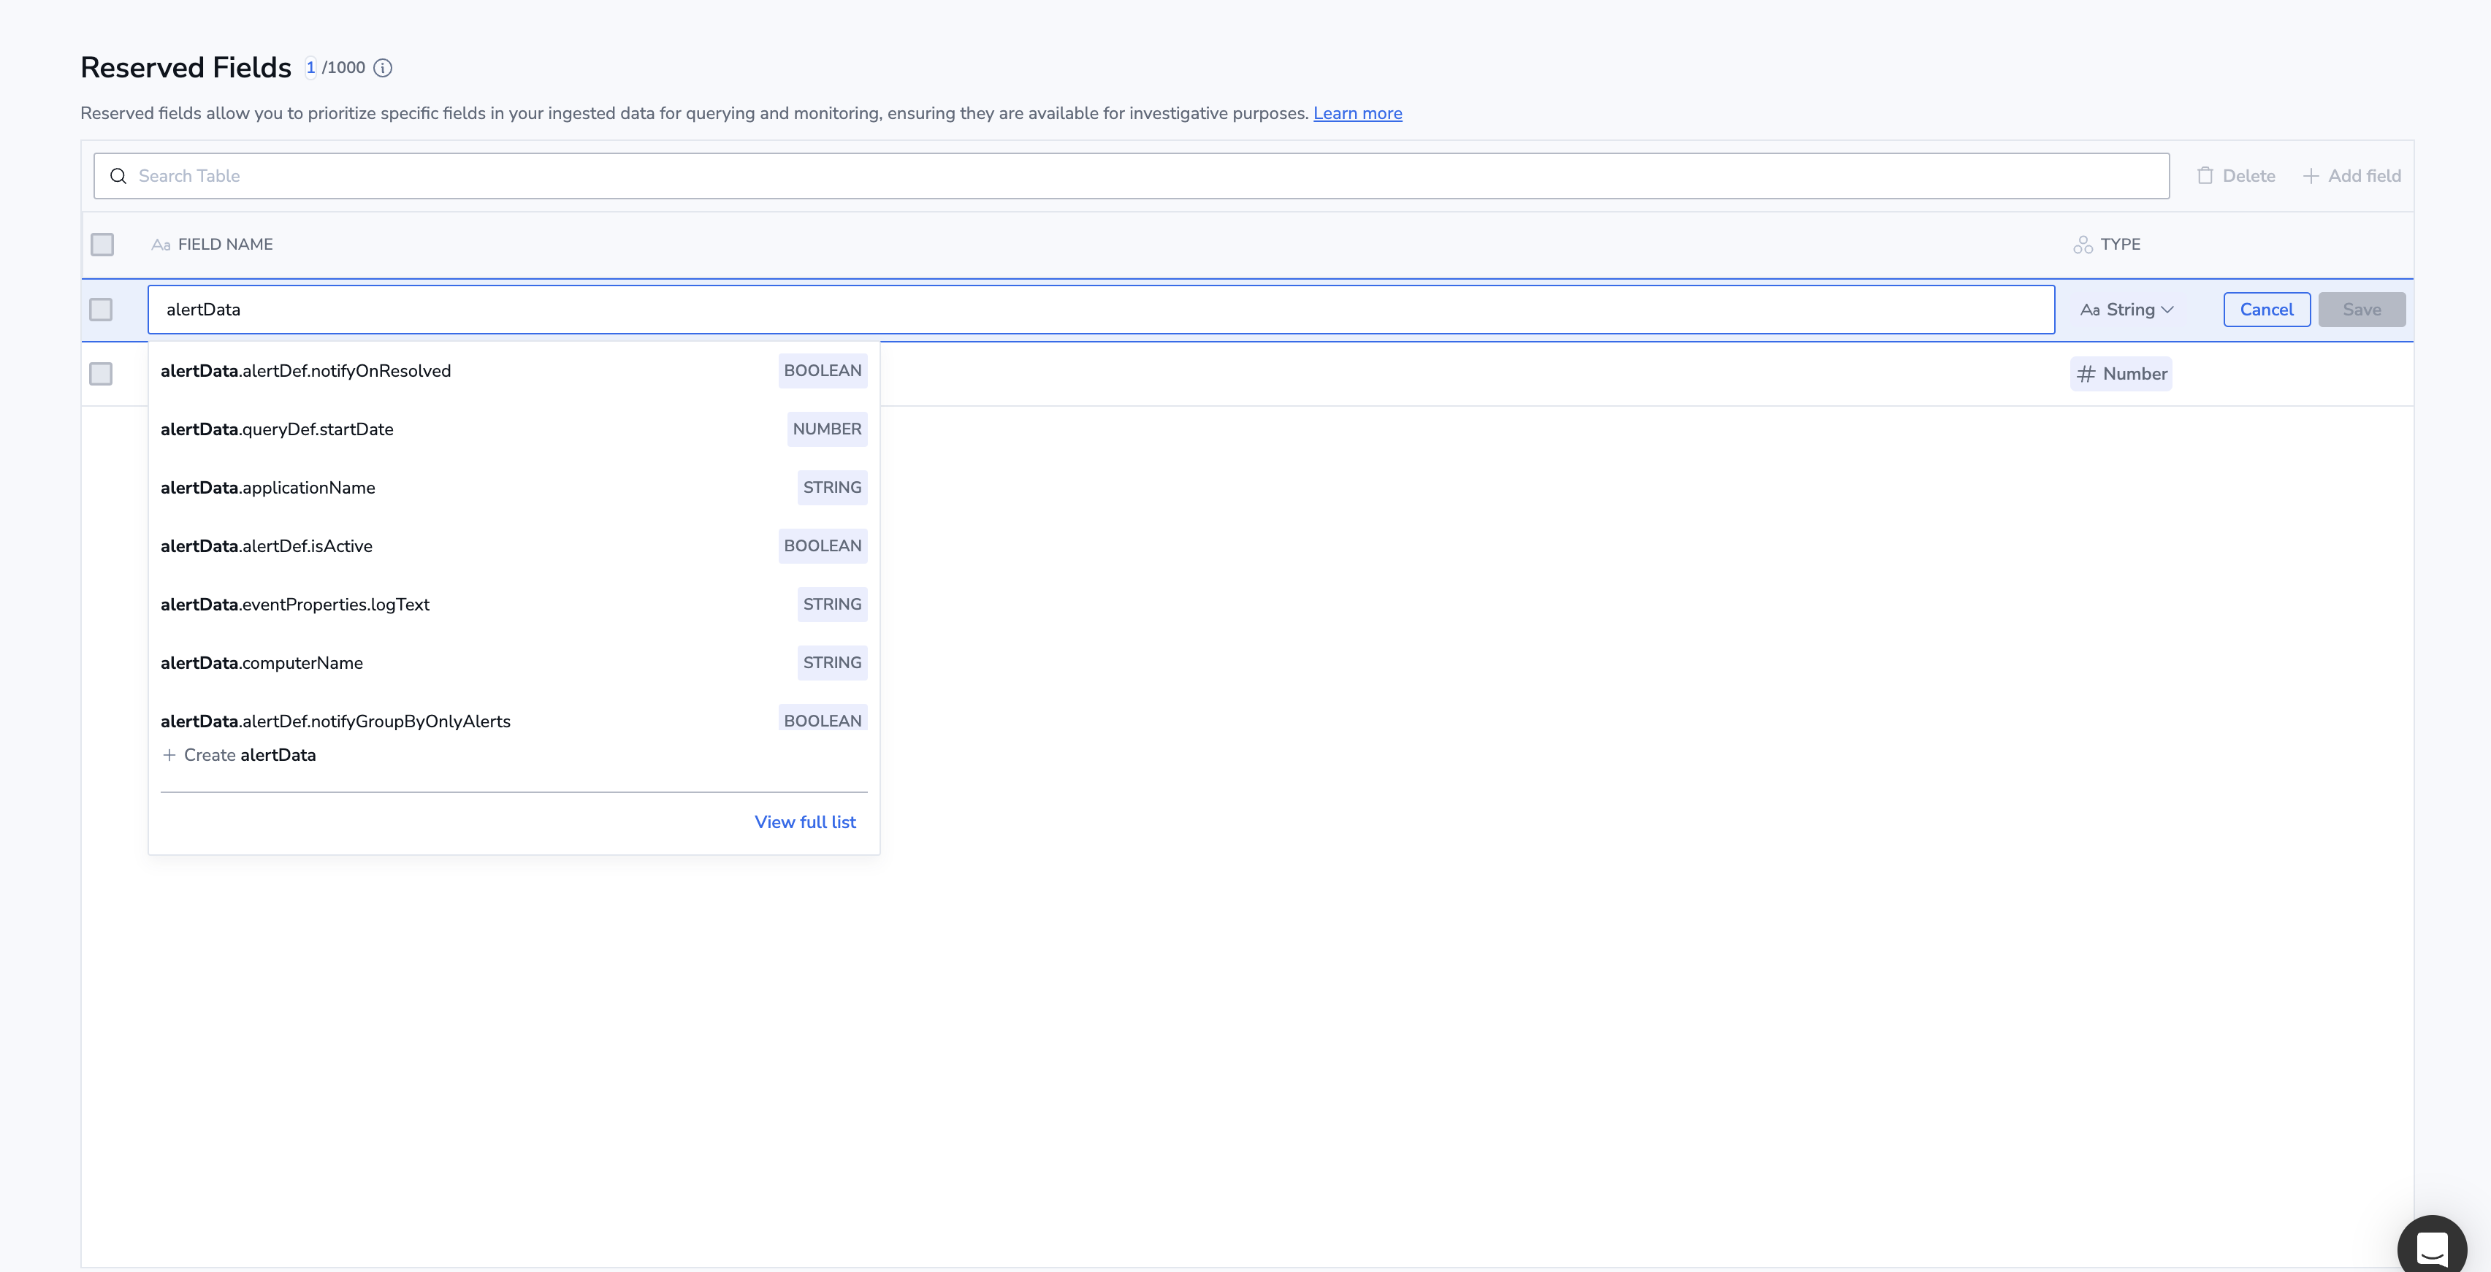
Task: Click the FIELD NAME column header
Action: [x=224, y=245]
